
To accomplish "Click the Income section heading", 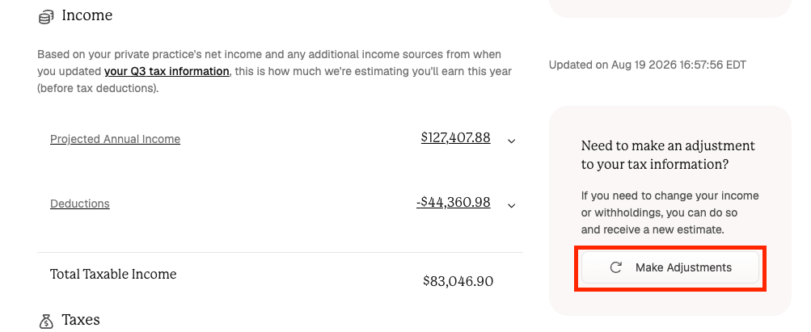I will pyautogui.click(x=87, y=15).
